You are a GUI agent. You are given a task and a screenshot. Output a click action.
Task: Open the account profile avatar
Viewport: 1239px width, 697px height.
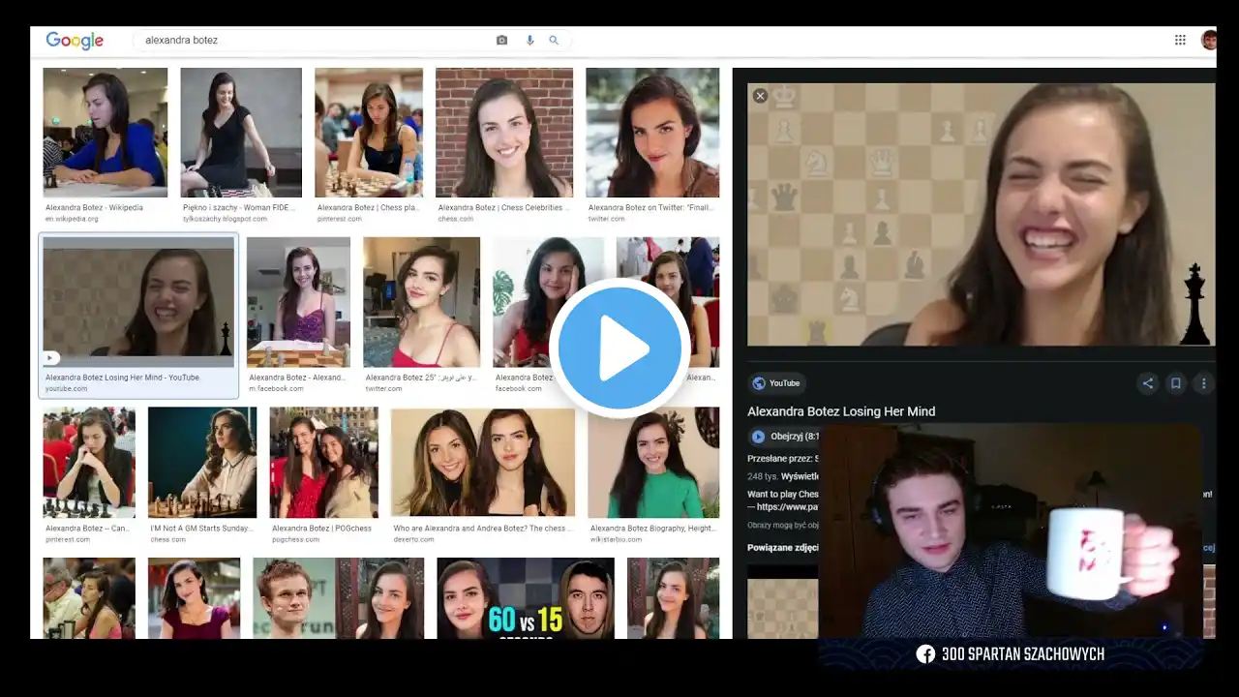(1208, 40)
